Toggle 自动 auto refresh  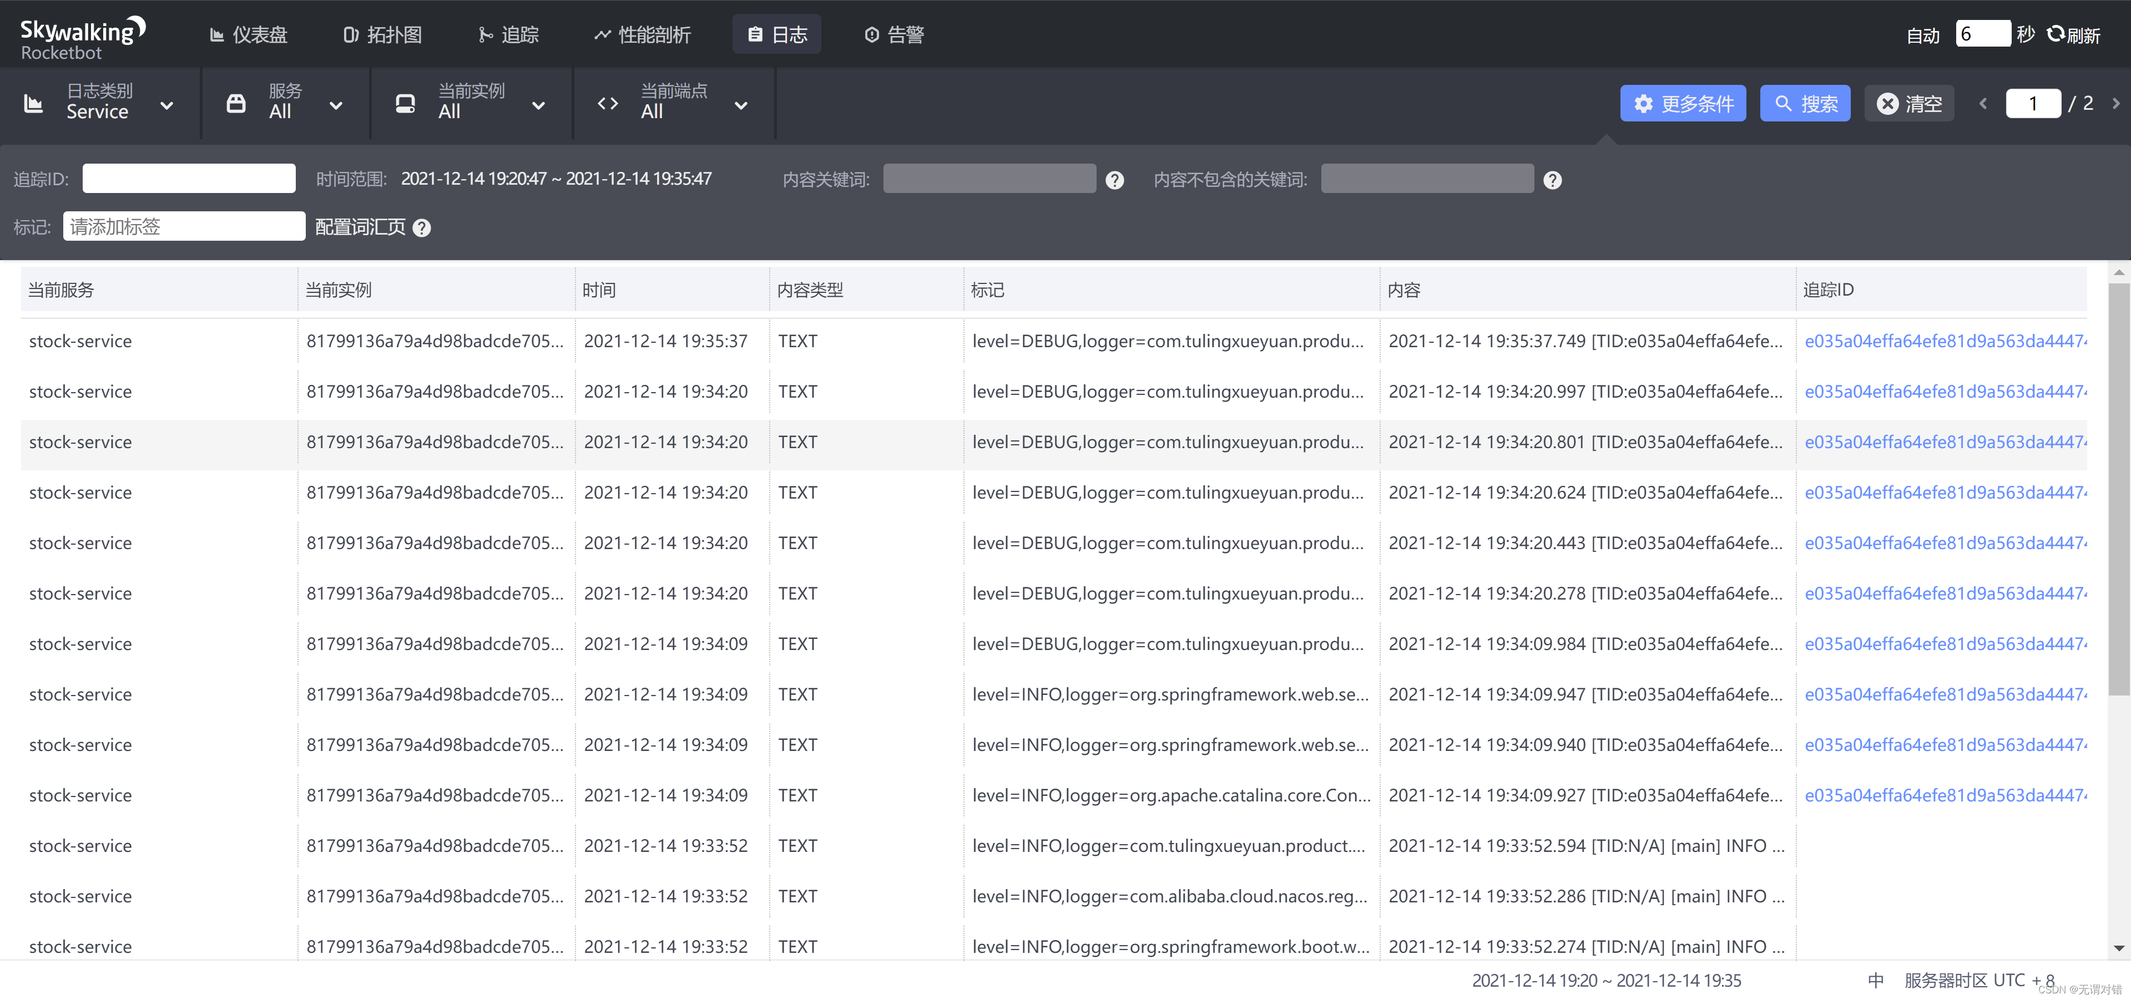tap(1922, 35)
